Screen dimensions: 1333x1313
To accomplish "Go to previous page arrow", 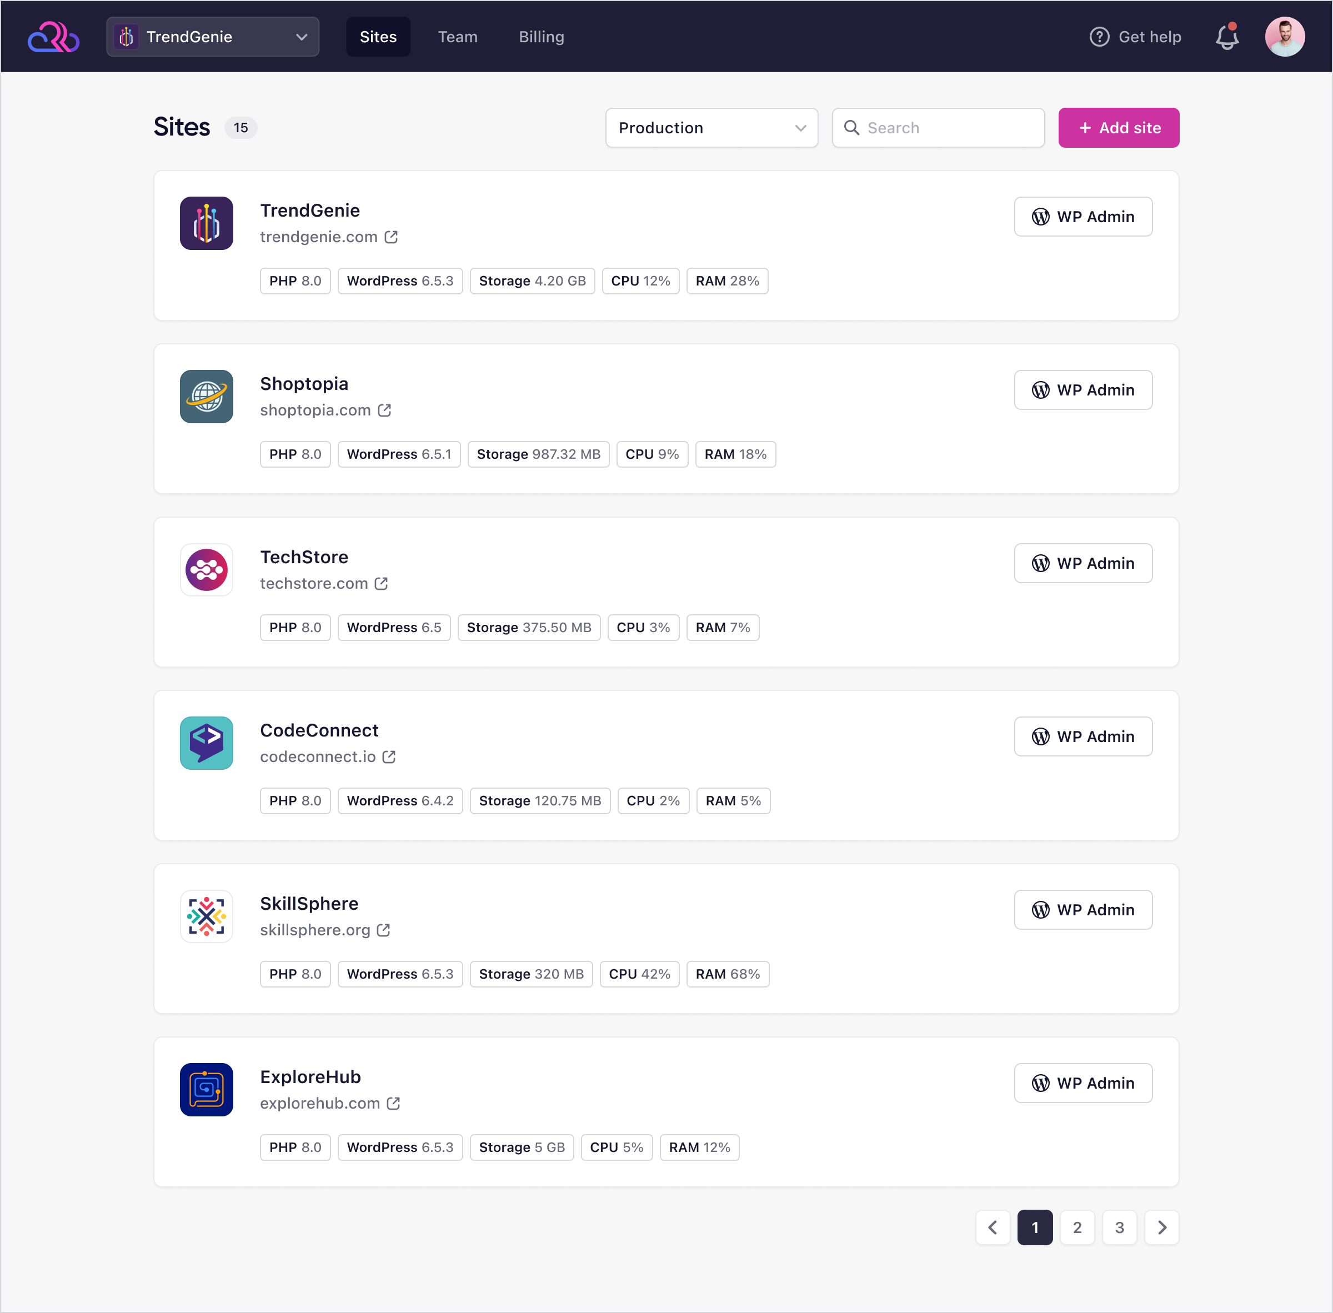I will [x=993, y=1227].
